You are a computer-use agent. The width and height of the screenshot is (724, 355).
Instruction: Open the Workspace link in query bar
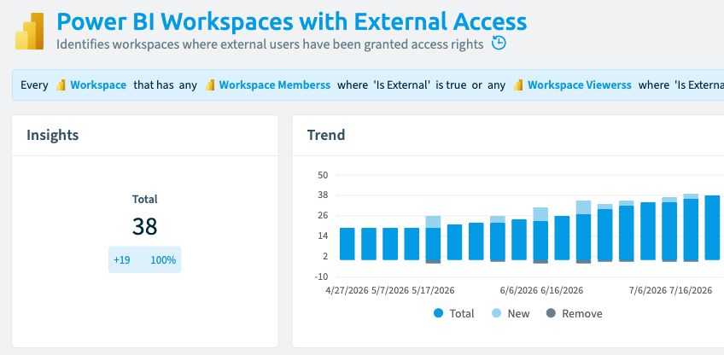[x=98, y=85]
